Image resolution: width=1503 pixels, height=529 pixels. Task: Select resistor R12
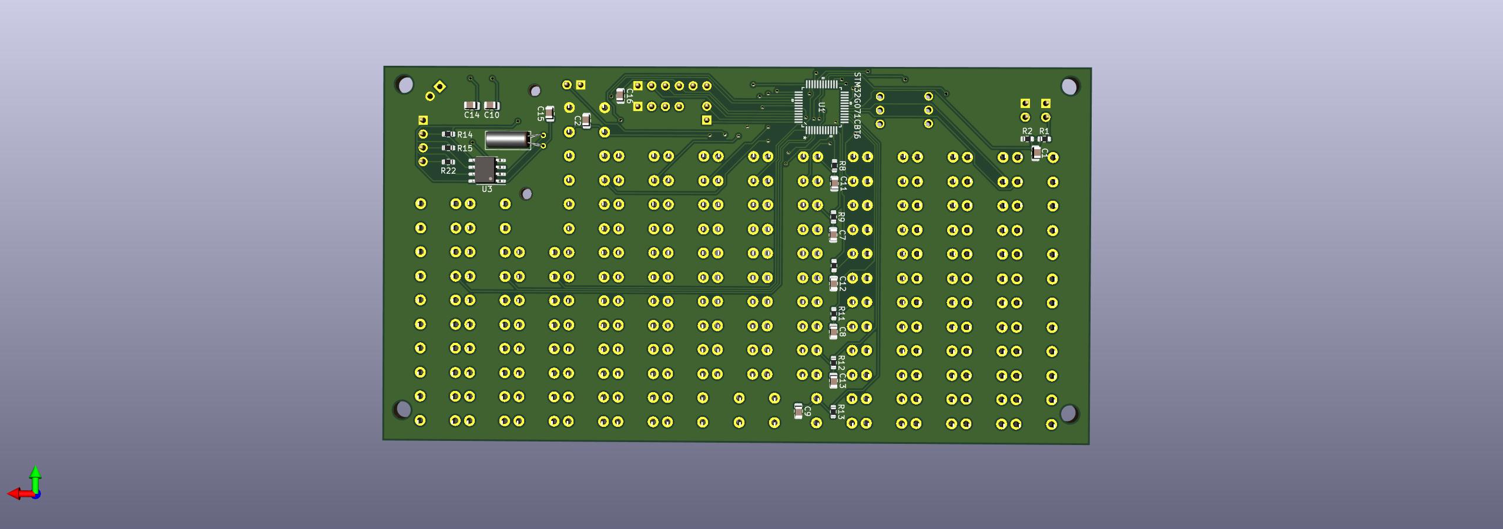pos(833,362)
